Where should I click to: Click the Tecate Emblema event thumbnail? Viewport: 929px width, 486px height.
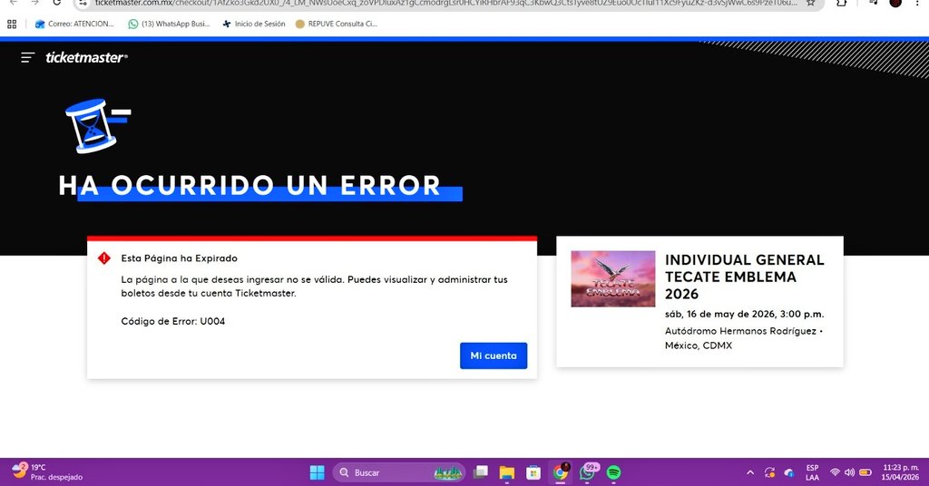613,278
